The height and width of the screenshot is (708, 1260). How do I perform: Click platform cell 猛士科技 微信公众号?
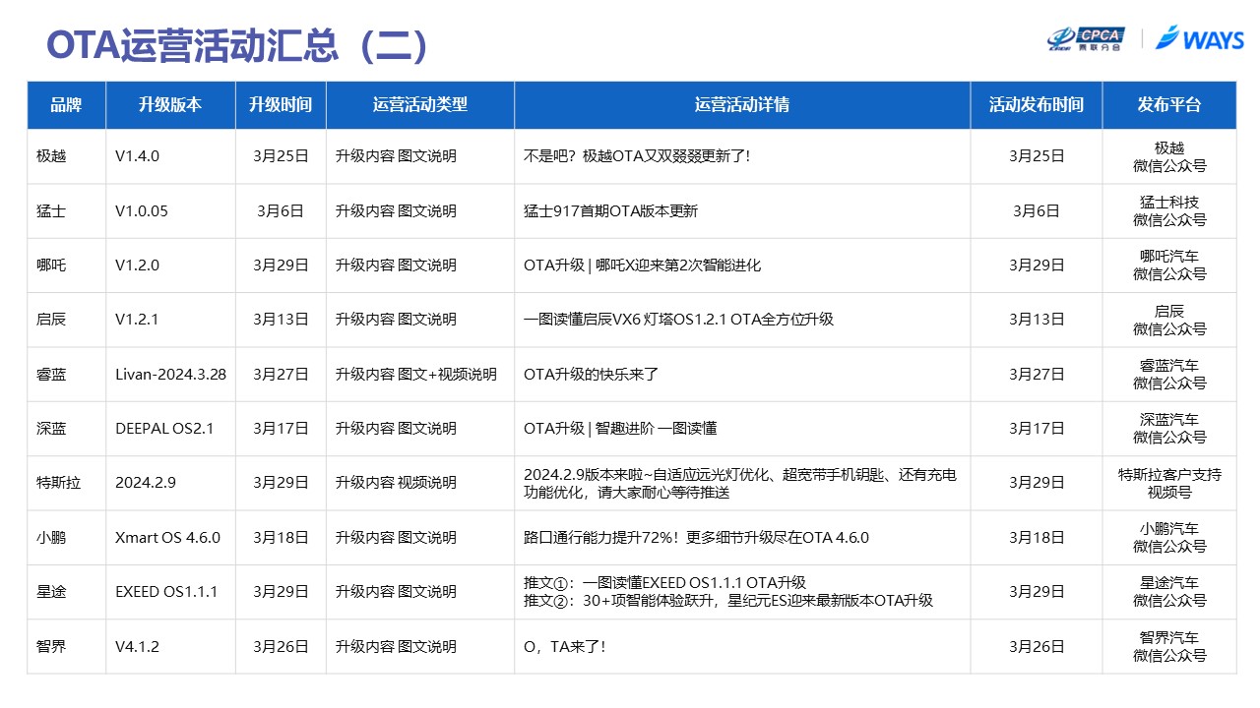pos(1169,211)
